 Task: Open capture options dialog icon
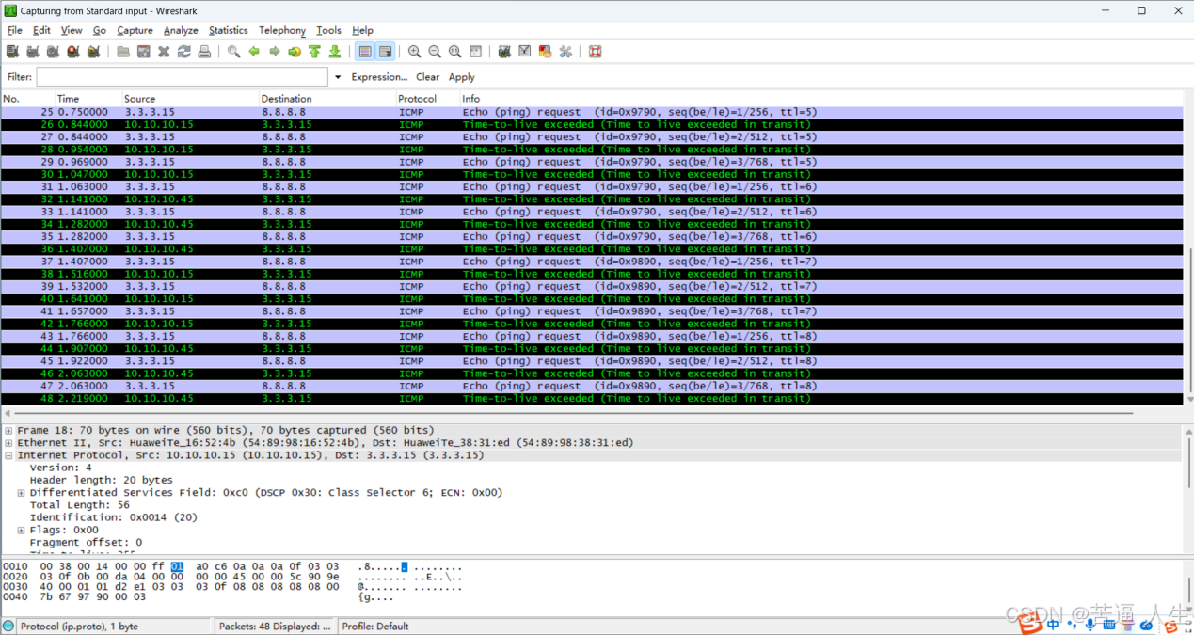(x=33, y=52)
